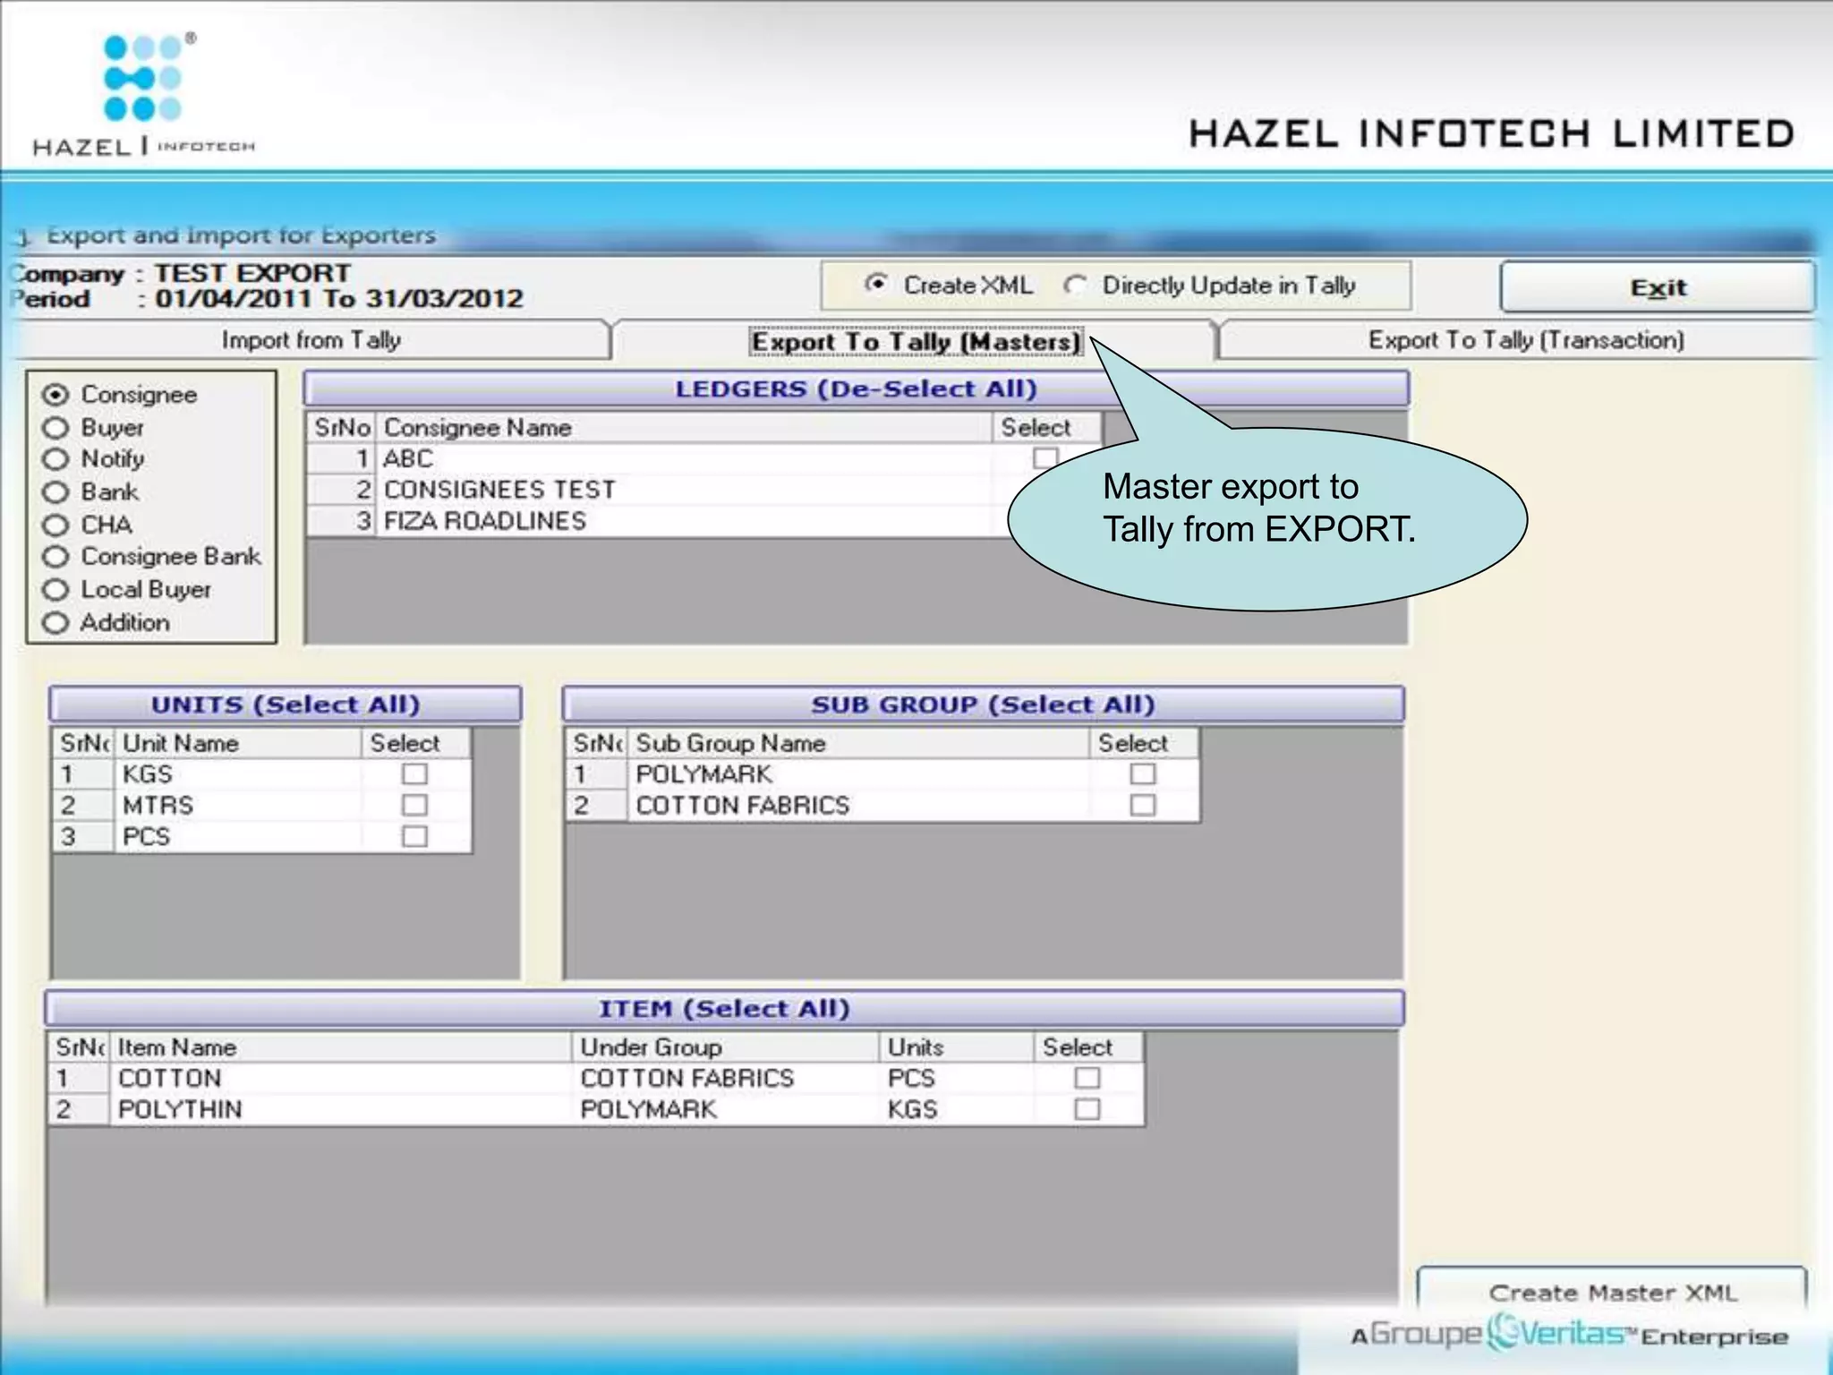Click the Item Name column header
Image resolution: width=1833 pixels, height=1375 pixels.
[x=341, y=1047]
